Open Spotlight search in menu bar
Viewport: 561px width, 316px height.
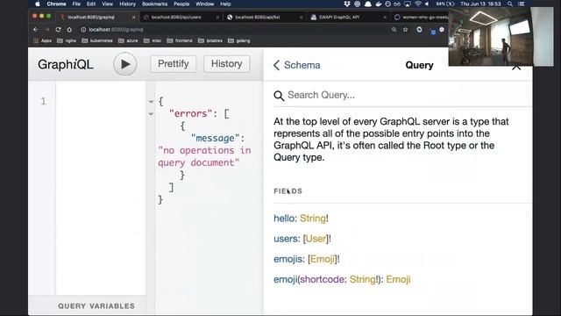(510, 4)
